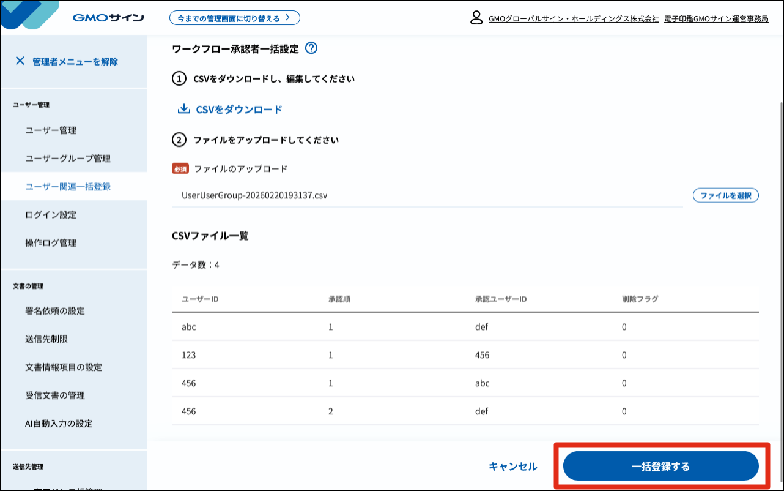The width and height of the screenshot is (784, 491).
Task: Open 送信先制限 in the sidebar
Action: pos(46,339)
